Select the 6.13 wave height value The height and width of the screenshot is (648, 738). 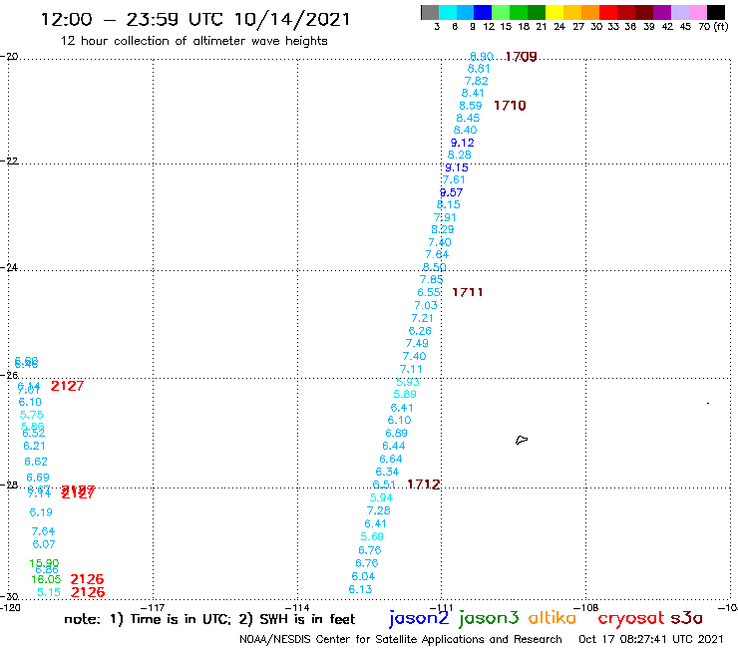click(361, 589)
